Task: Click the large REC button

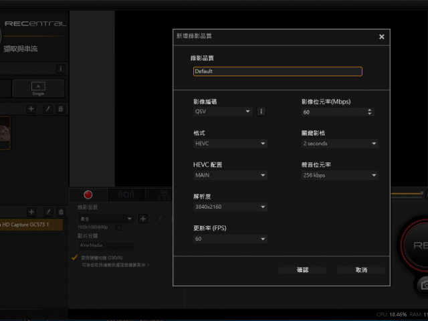Action: (x=415, y=245)
